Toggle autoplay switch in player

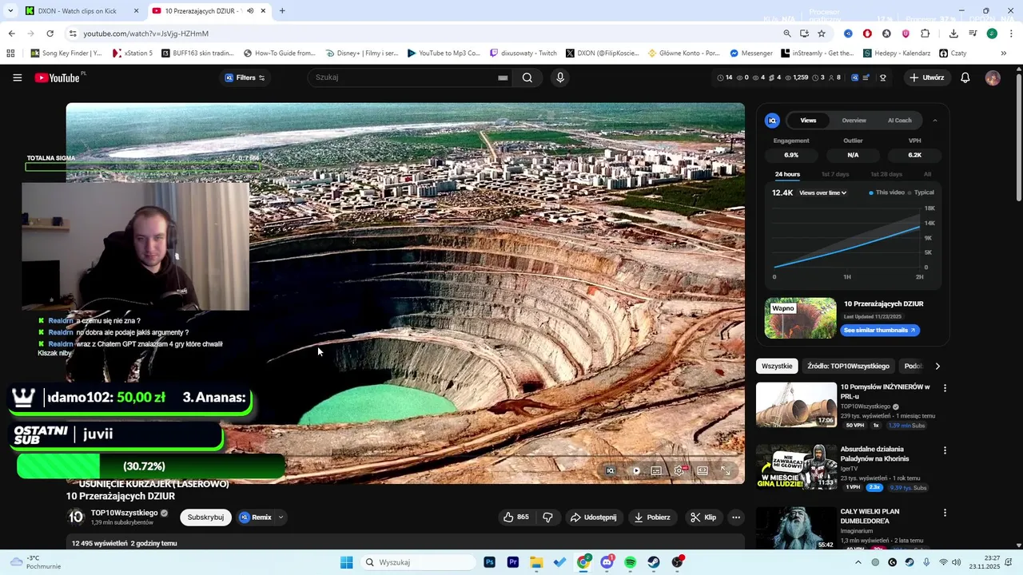click(635, 470)
